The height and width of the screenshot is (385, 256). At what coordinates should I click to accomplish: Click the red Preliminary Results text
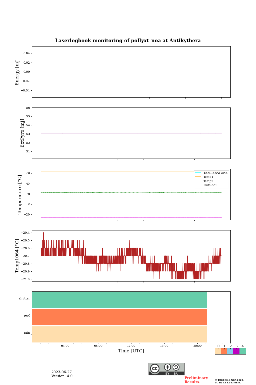tap(196, 380)
